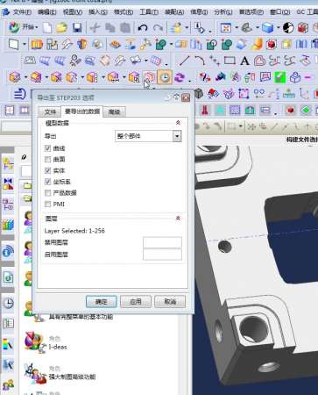Collapse the 图层 section expander

[178, 219]
